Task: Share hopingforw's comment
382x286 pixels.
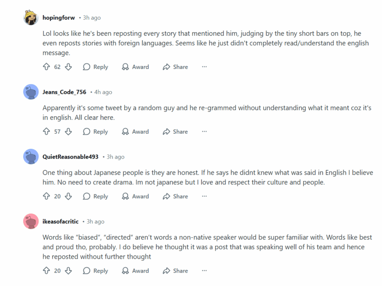Action: tap(175, 67)
